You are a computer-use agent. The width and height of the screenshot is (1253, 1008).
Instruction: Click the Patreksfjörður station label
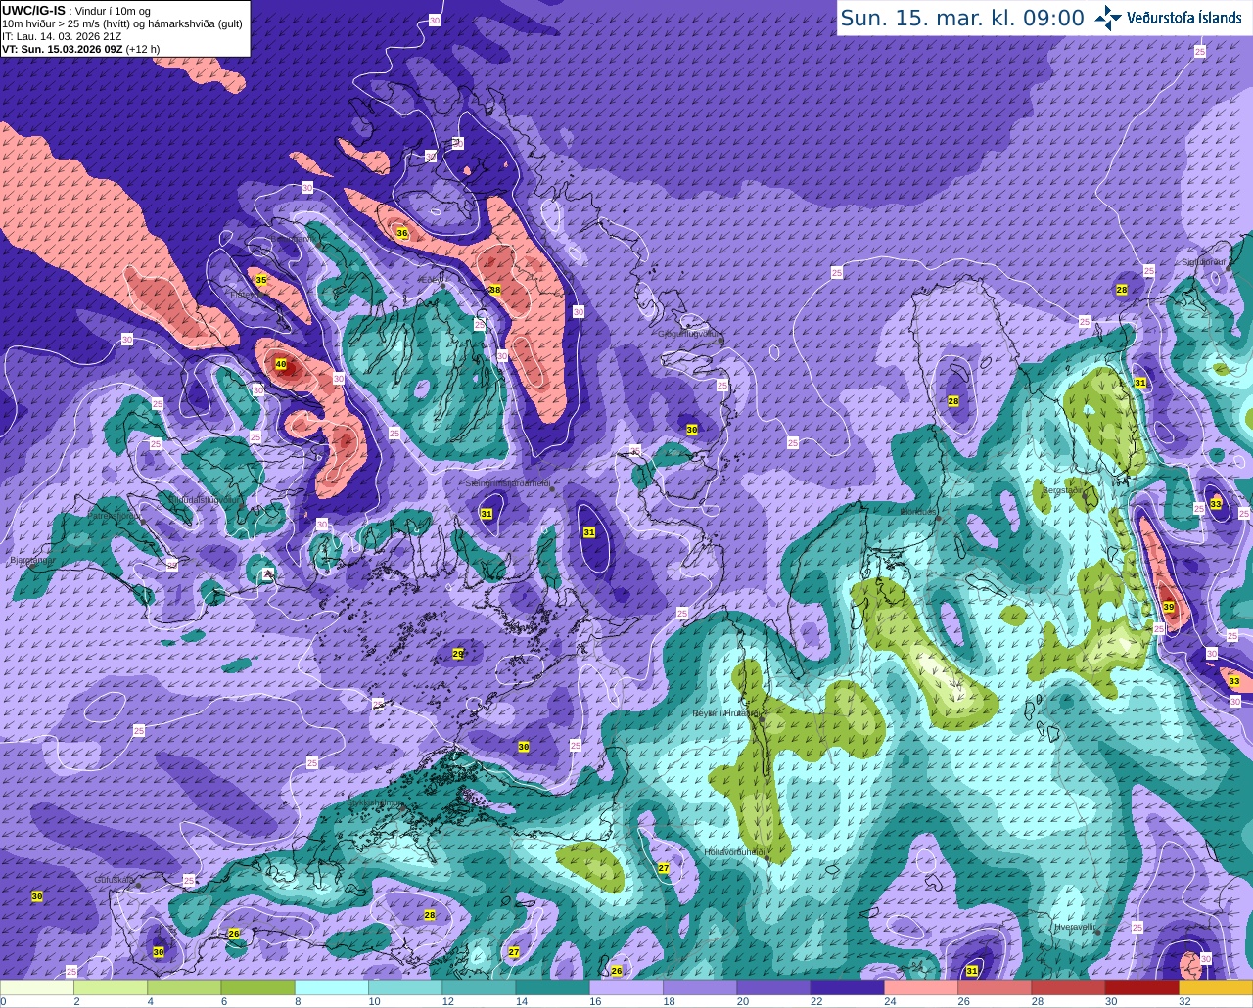pyautogui.click(x=116, y=515)
